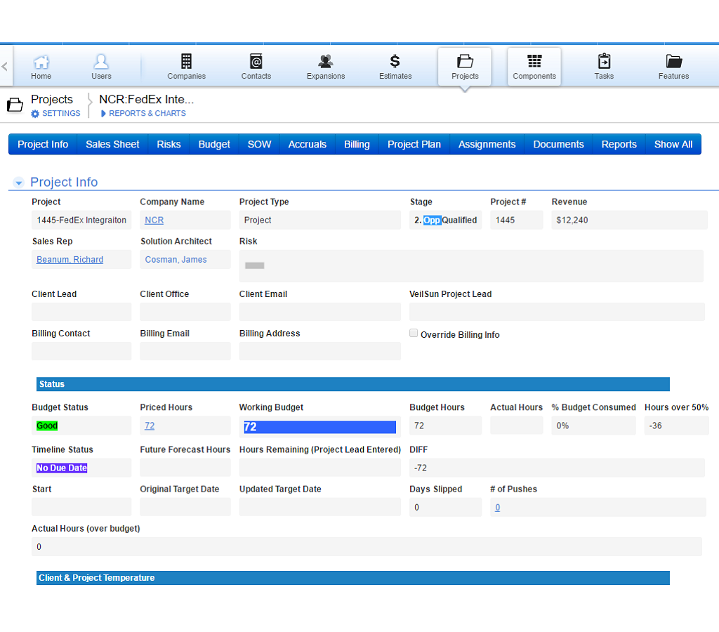Open the Expansions people icon
Screen dimensions: 719x632
click(326, 61)
